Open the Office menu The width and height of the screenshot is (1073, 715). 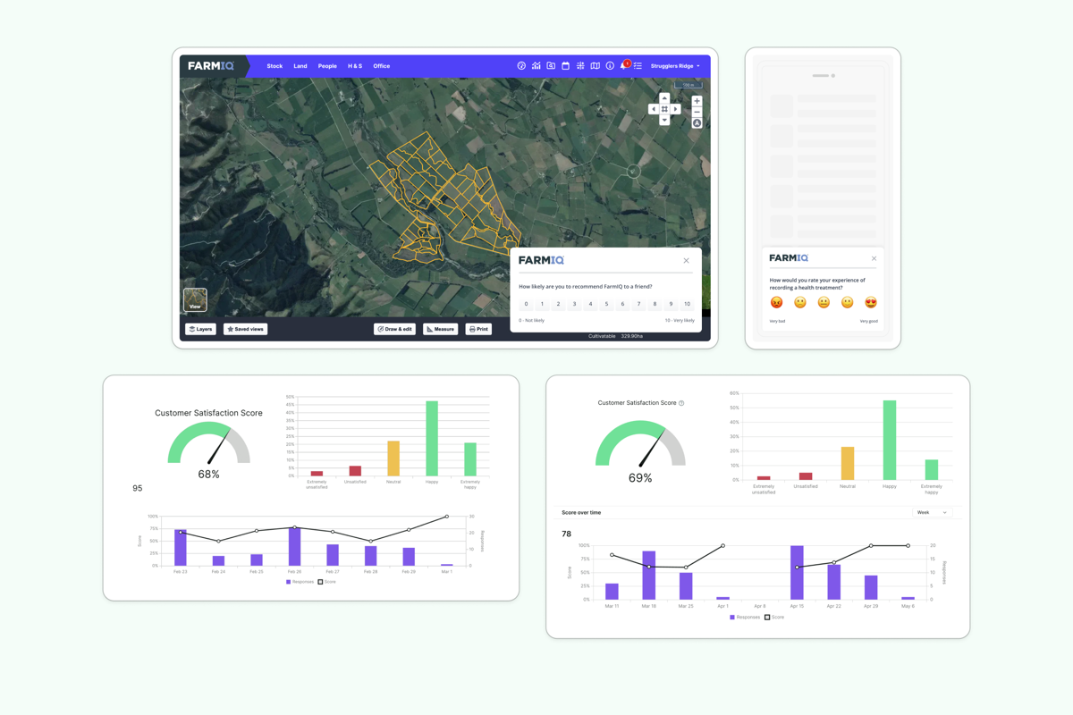(382, 66)
